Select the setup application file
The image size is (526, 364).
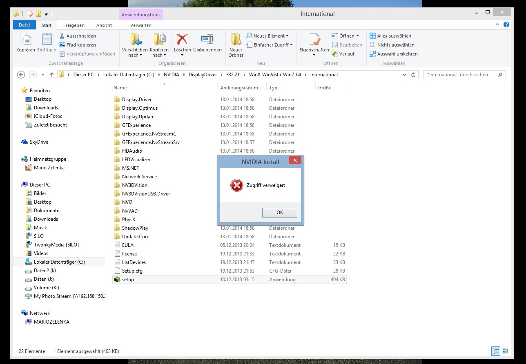pyautogui.click(x=229, y=280)
